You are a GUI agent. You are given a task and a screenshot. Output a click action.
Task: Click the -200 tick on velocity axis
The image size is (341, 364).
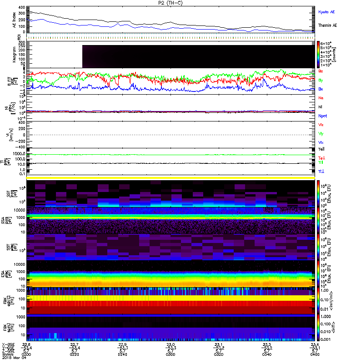(20, 141)
